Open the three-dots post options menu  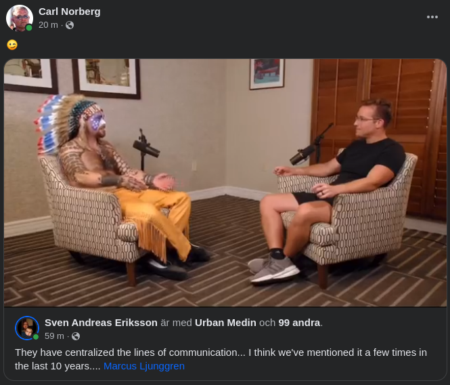(432, 17)
